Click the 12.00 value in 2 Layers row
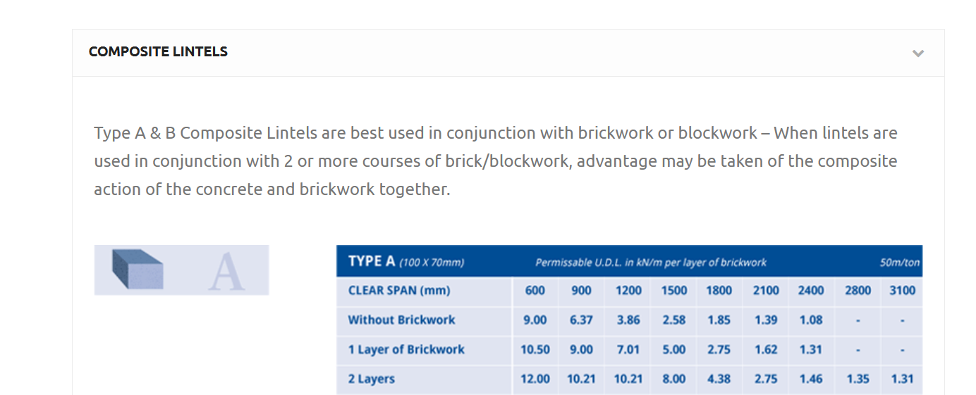 535,379
